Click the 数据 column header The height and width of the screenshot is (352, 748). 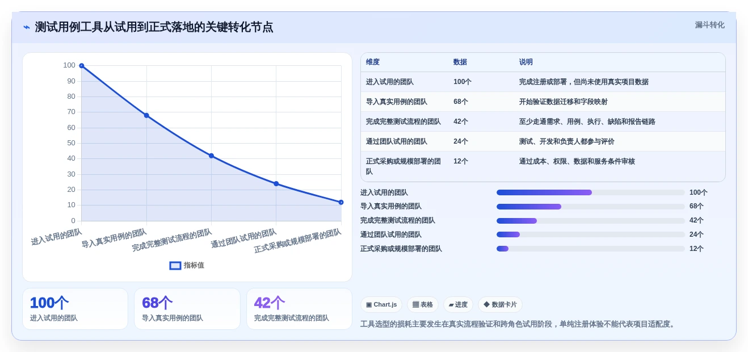[460, 62]
